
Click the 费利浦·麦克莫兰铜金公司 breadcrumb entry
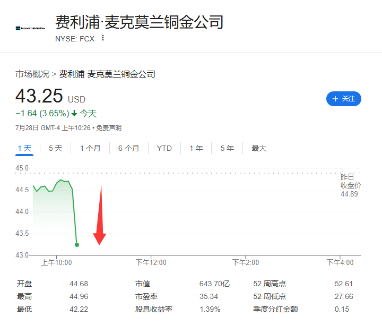[x=107, y=74]
